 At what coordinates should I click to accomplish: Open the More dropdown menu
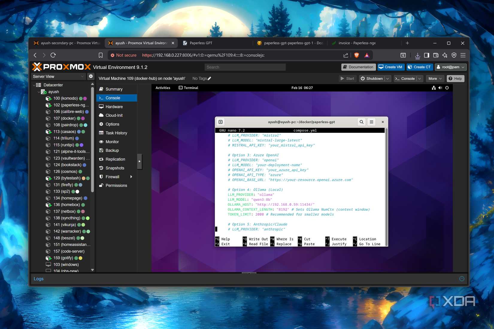(x=435, y=79)
